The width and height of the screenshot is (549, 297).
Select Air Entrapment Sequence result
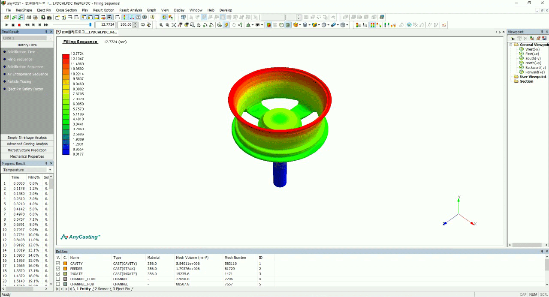tap(27, 74)
